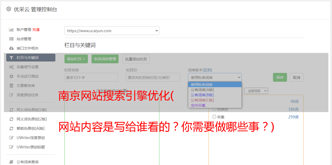Screen dimensions: 332x165
Task: Focus the 栏目名称 input field
Action: pyautogui.click(x=91, y=77)
